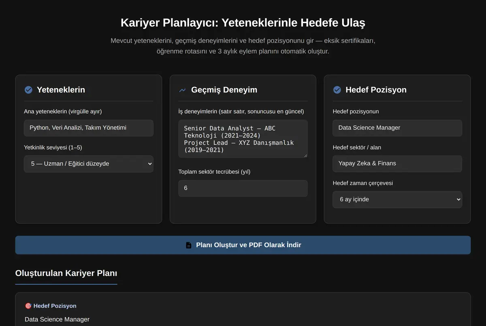
Task: Click the checkmark icon beside Hedef Pozisyon
Action: click(x=337, y=90)
